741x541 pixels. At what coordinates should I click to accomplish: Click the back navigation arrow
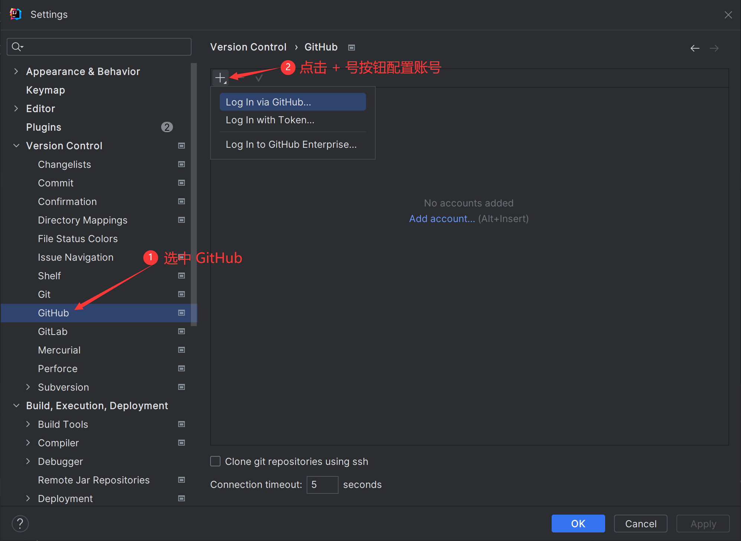(695, 48)
